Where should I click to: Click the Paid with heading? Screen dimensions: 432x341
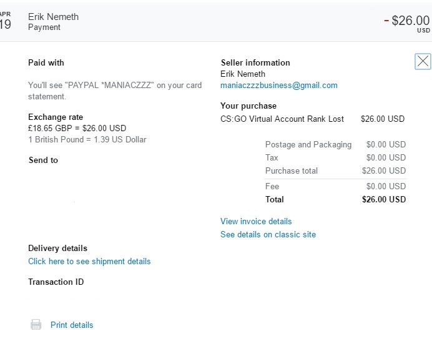pyautogui.click(x=46, y=62)
